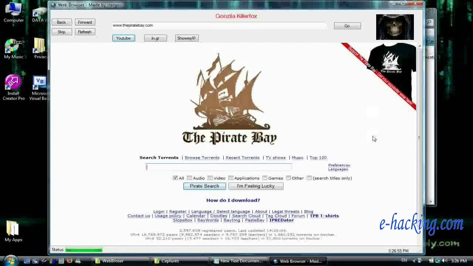Viewport: 473px width, 266px height.
Task: Open the Forum link
Action: (298, 216)
